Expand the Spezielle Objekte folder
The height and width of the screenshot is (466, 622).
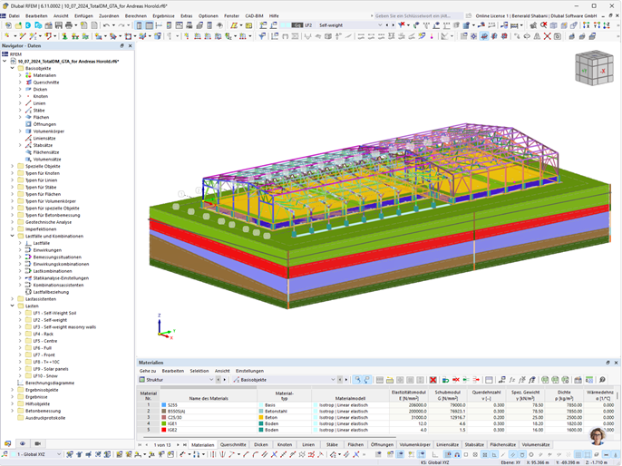[x=13, y=166]
